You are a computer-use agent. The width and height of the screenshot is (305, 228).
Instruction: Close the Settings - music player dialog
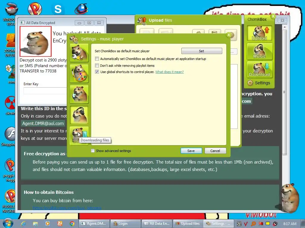(x=229, y=35)
